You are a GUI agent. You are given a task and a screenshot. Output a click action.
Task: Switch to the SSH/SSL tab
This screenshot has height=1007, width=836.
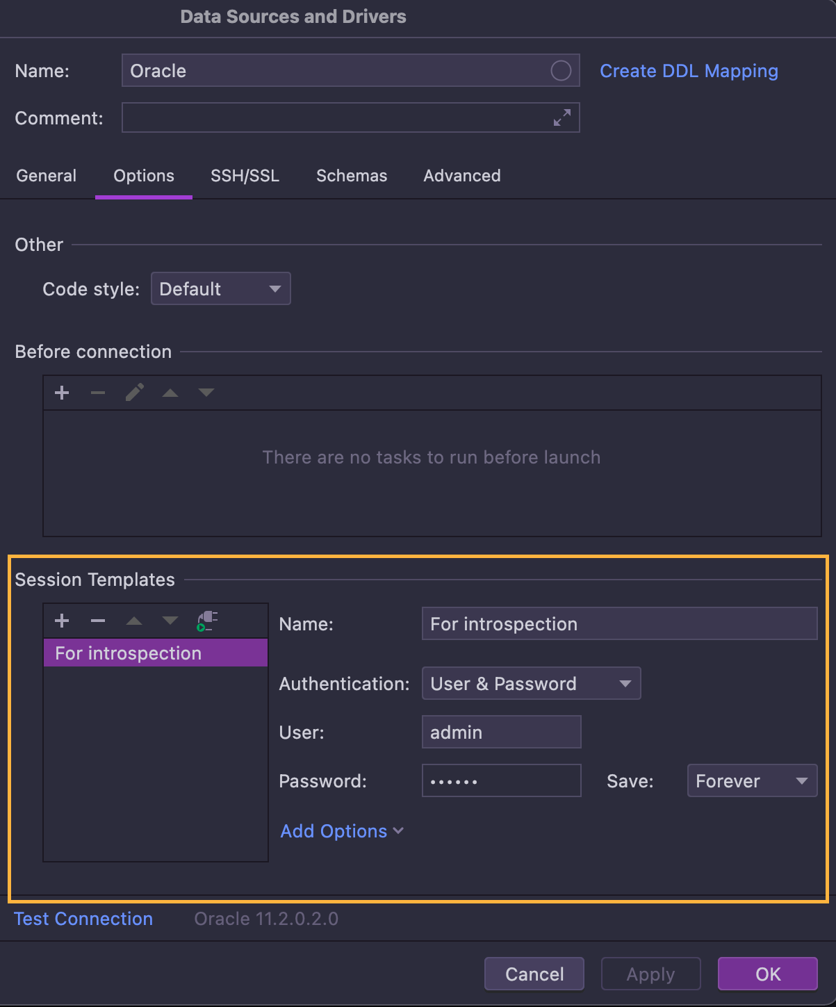[x=245, y=176]
